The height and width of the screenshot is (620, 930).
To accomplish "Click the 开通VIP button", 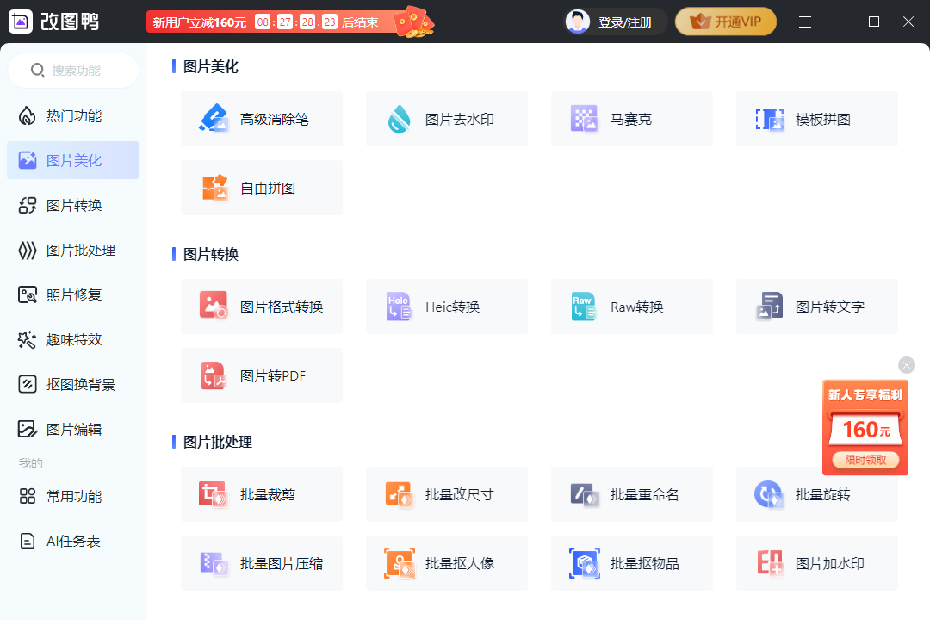I will tap(725, 22).
